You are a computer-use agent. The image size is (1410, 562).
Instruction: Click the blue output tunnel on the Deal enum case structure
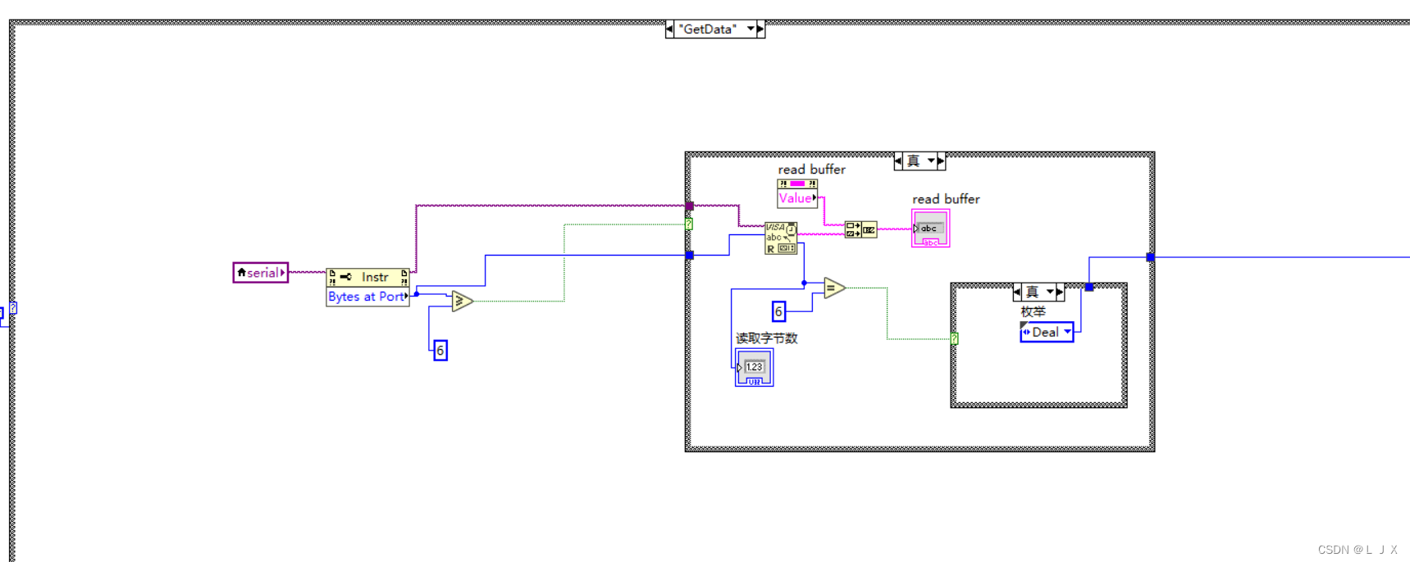(x=1089, y=287)
